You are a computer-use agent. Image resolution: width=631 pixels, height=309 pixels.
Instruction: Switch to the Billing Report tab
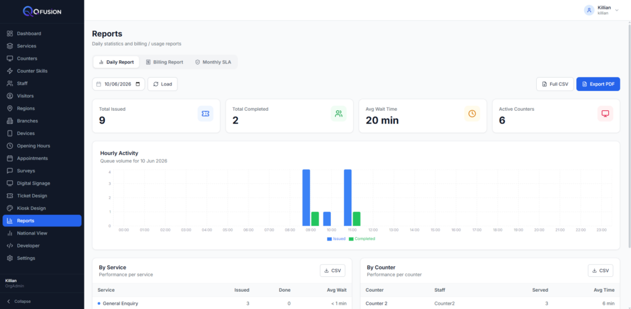(x=164, y=62)
